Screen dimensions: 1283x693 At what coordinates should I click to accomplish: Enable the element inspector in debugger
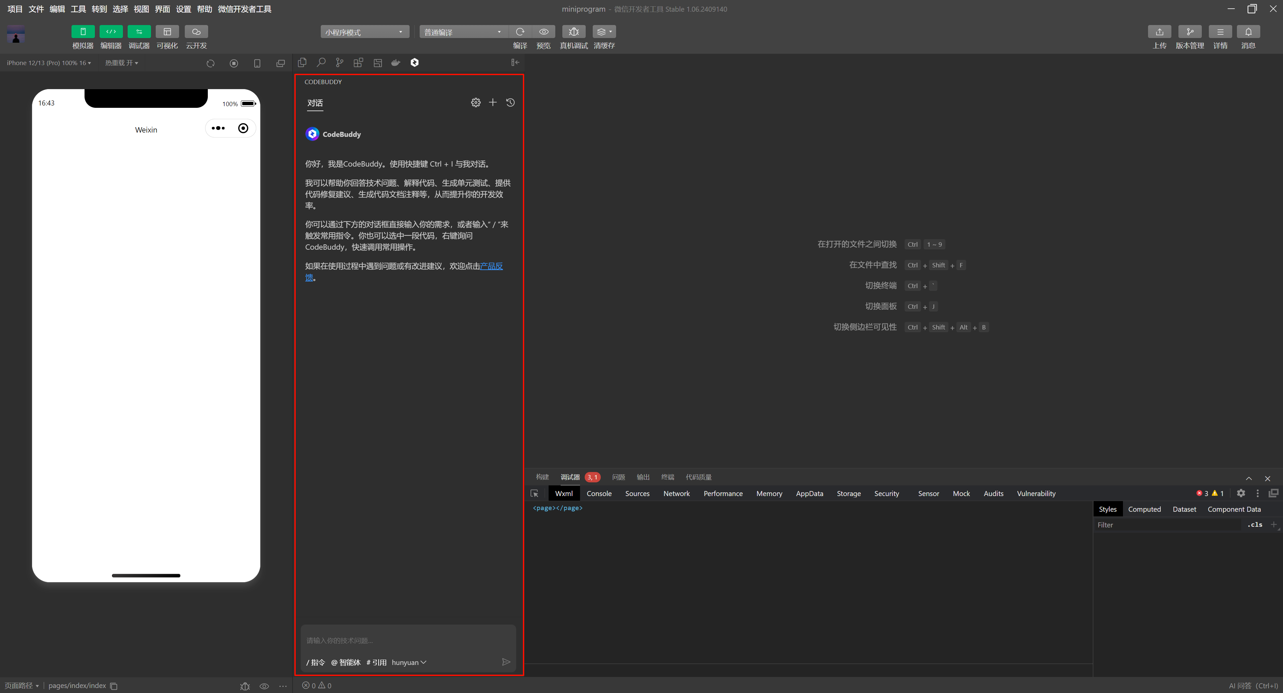pos(535,493)
